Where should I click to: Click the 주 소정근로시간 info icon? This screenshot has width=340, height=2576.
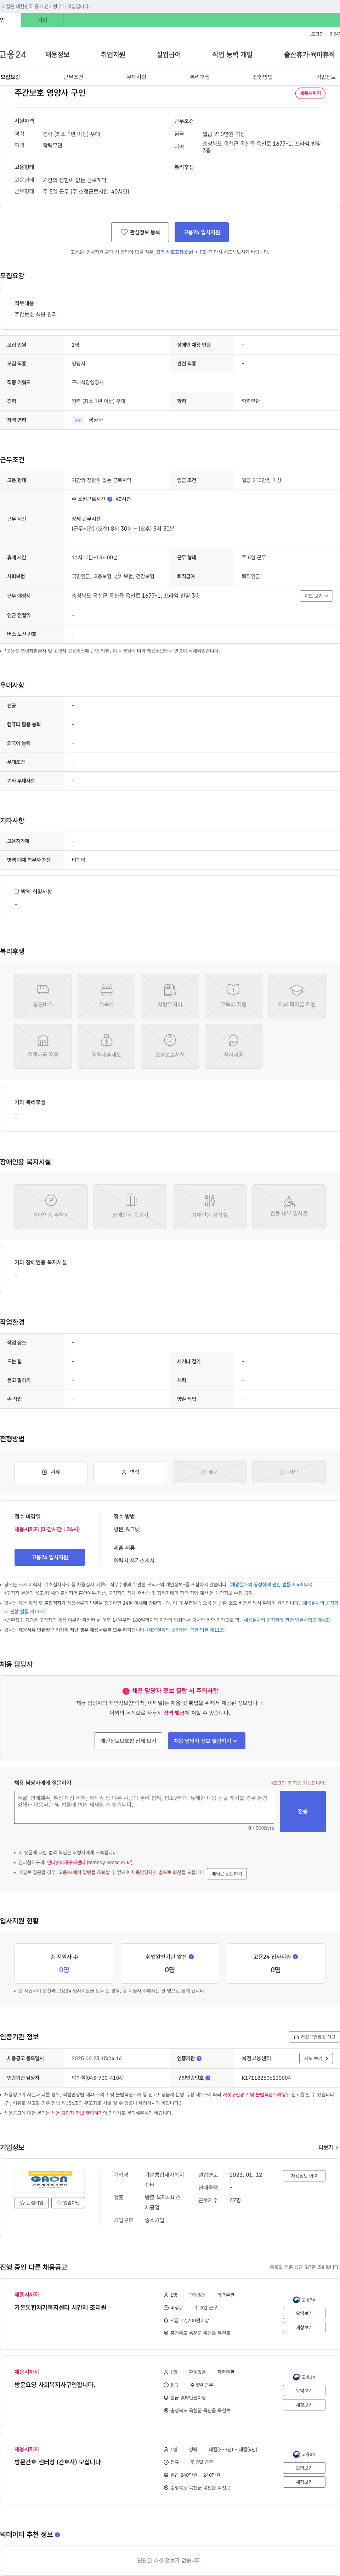(110, 499)
